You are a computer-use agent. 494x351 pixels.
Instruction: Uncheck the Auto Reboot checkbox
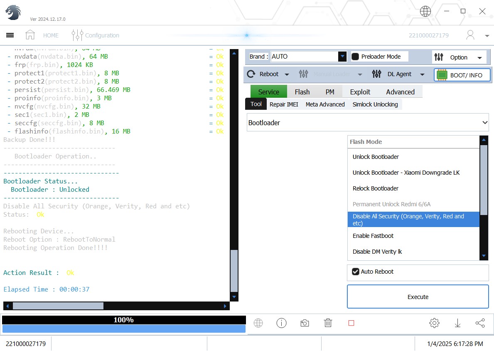(x=356, y=272)
